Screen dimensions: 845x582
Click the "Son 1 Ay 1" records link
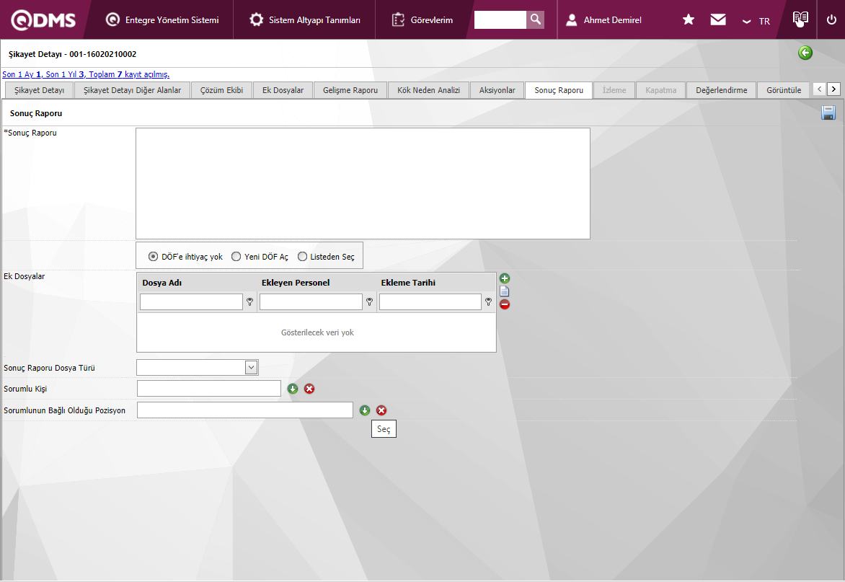(22, 74)
